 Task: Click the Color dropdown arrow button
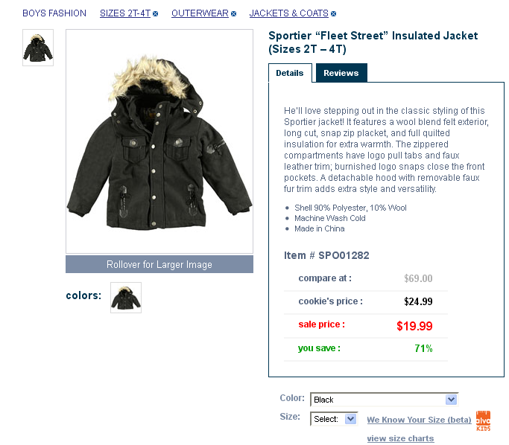click(x=451, y=400)
